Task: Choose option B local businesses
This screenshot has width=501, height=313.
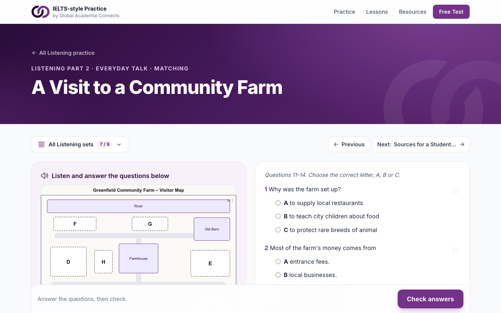Action: click(x=278, y=275)
